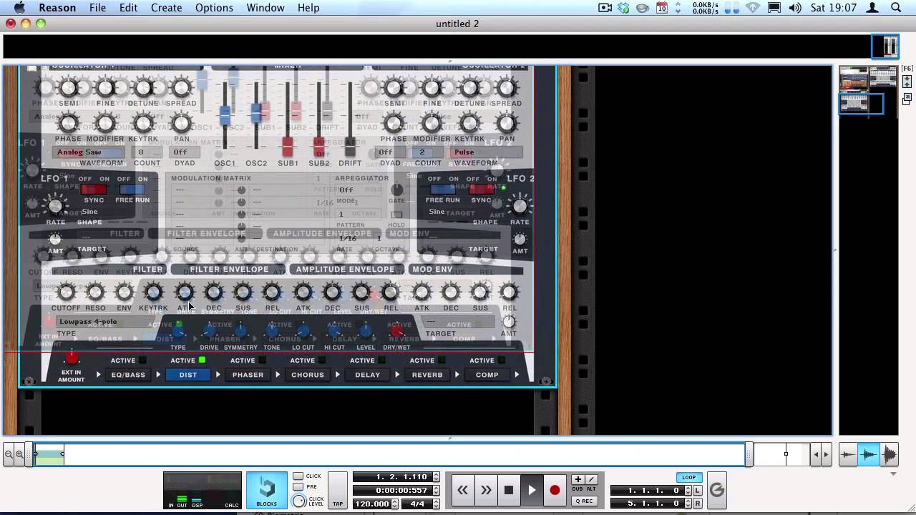Click the arrow between CHORUS and DELAY
This screenshot has height=515, width=916.
(x=338, y=375)
